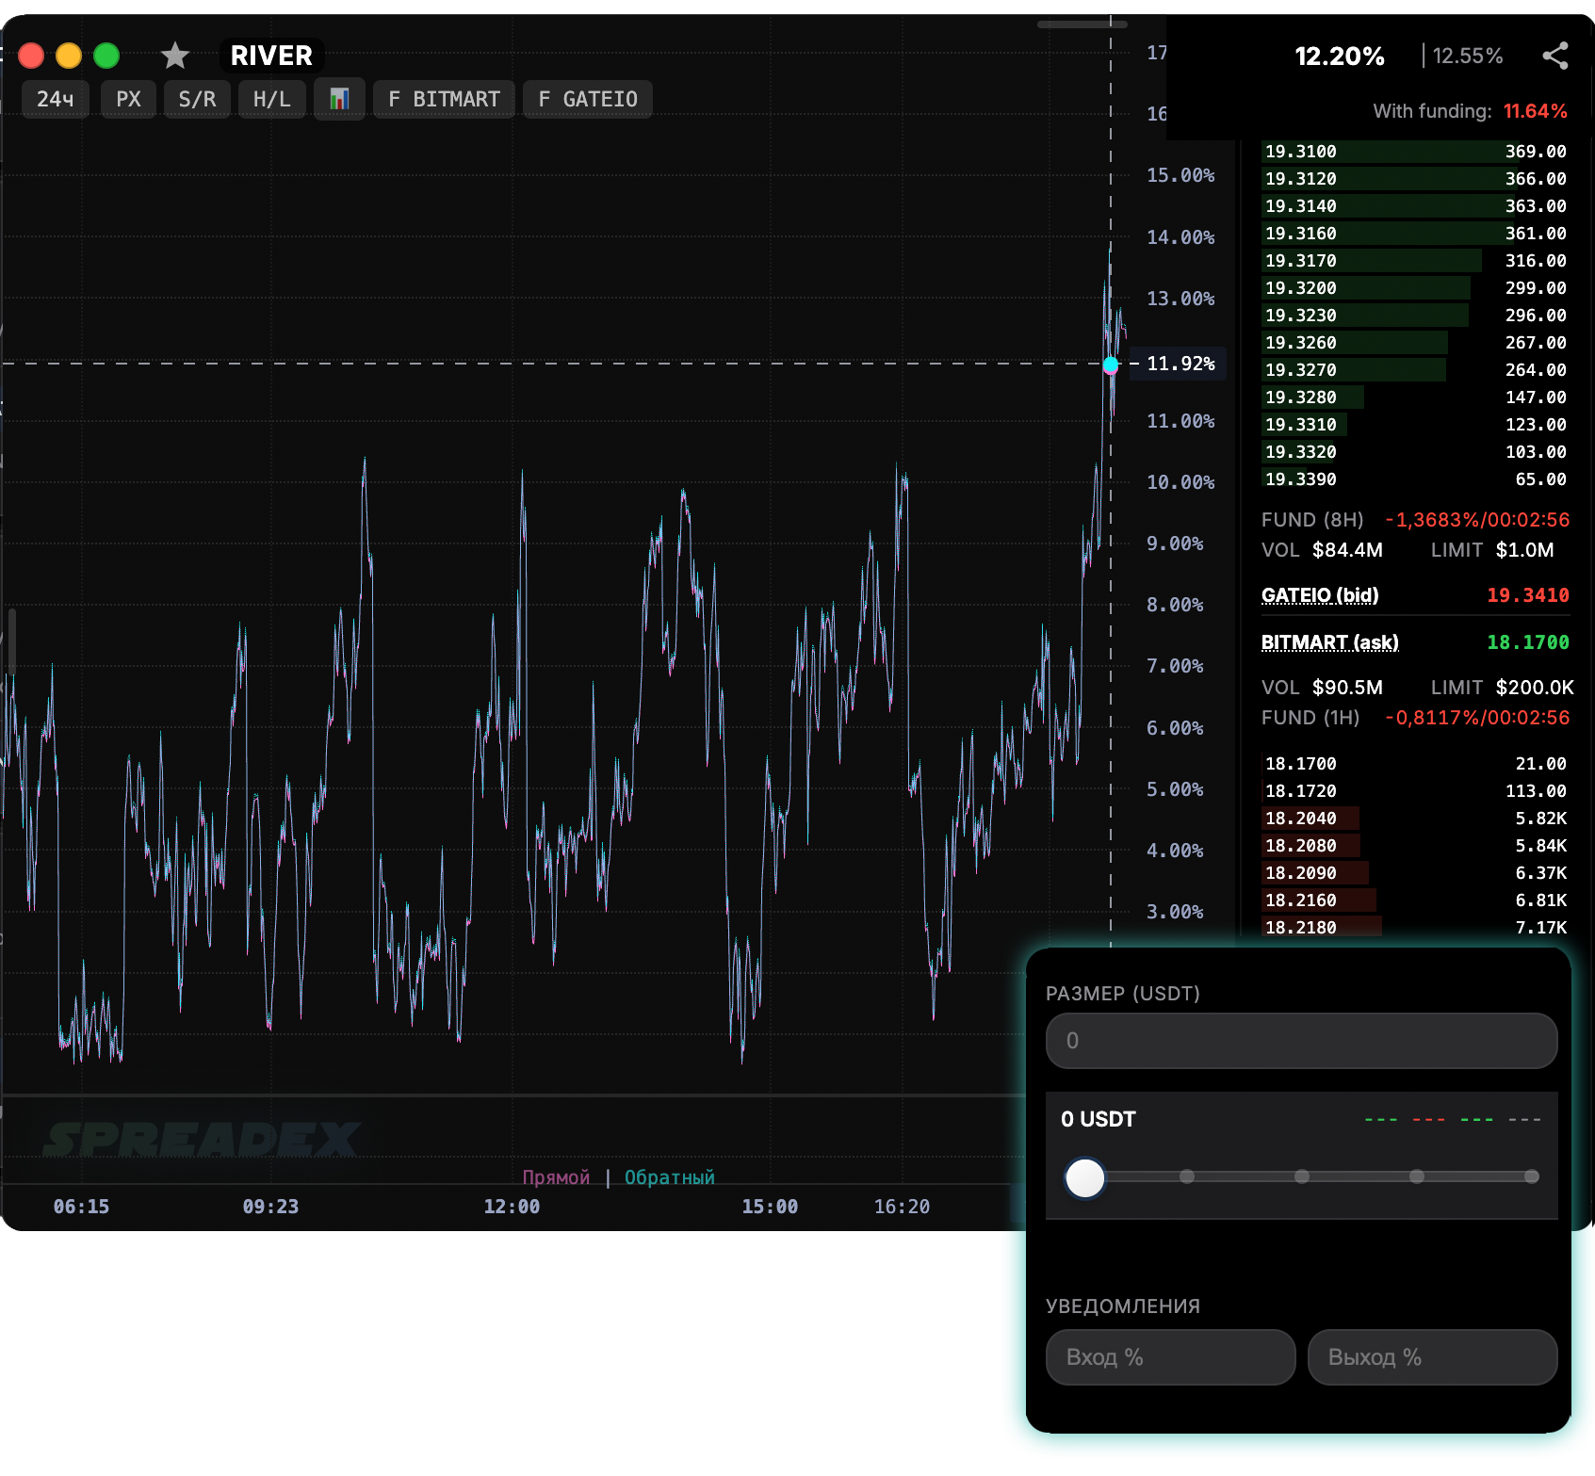Star the RIVER trading pair as favorite
Viewport: 1595px width, 1476px height.
coord(175,56)
